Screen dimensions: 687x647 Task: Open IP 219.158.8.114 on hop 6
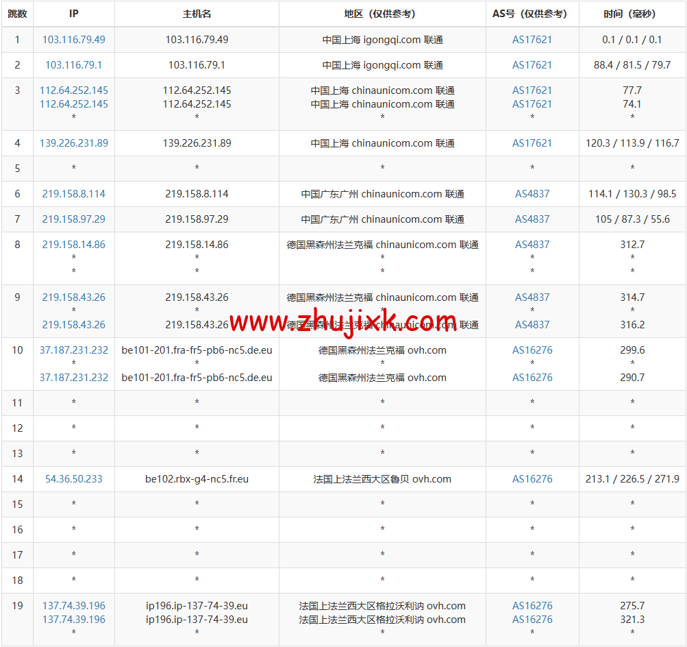73,193
